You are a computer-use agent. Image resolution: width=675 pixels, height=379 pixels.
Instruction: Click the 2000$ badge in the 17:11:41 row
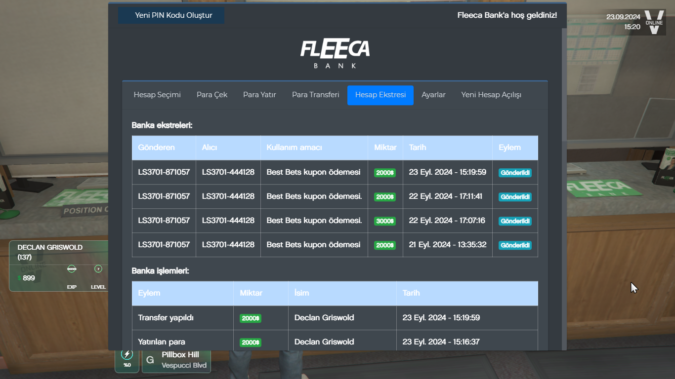click(385, 197)
